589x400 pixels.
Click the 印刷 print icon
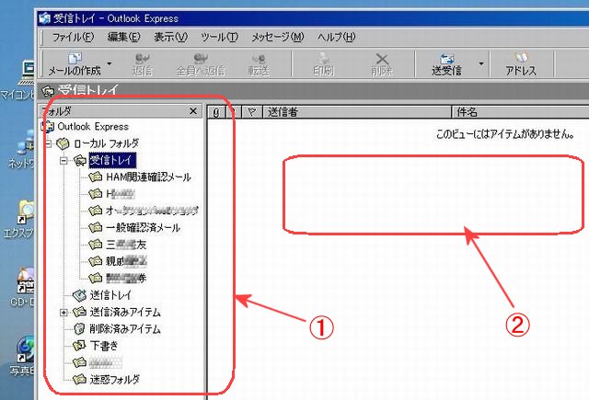[323, 64]
